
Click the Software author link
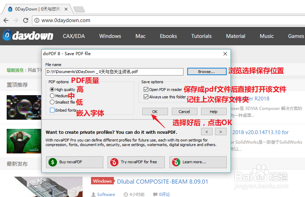click(x=106, y=194)
